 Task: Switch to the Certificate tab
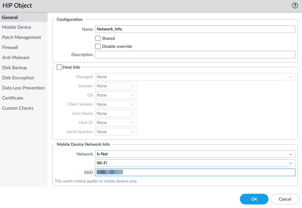13,98
